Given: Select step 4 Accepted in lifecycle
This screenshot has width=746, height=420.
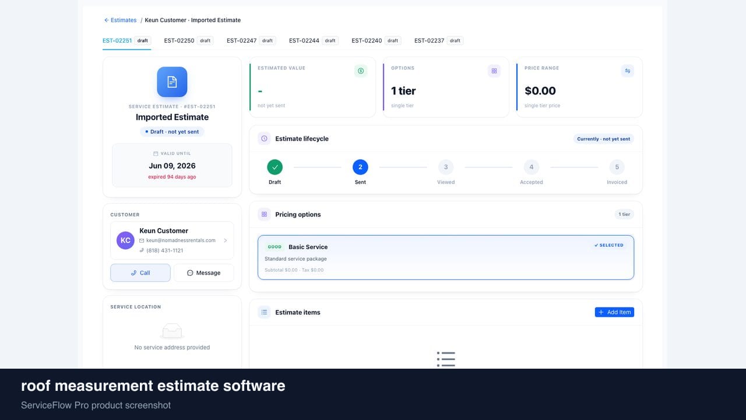Looking at the screenshot, I should tap(532, 167).
